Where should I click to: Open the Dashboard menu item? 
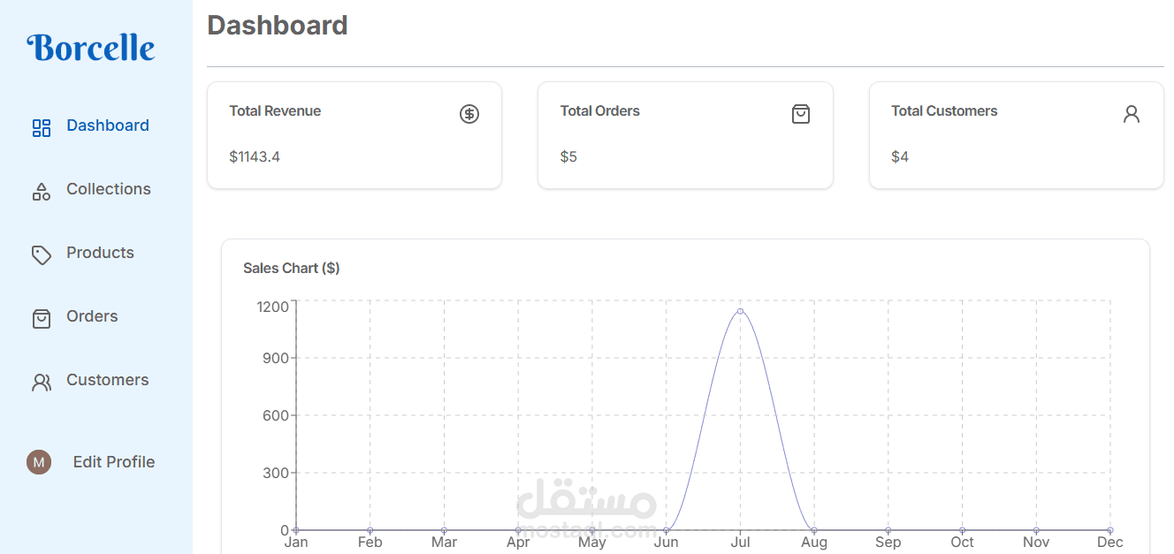click(108, 125)
